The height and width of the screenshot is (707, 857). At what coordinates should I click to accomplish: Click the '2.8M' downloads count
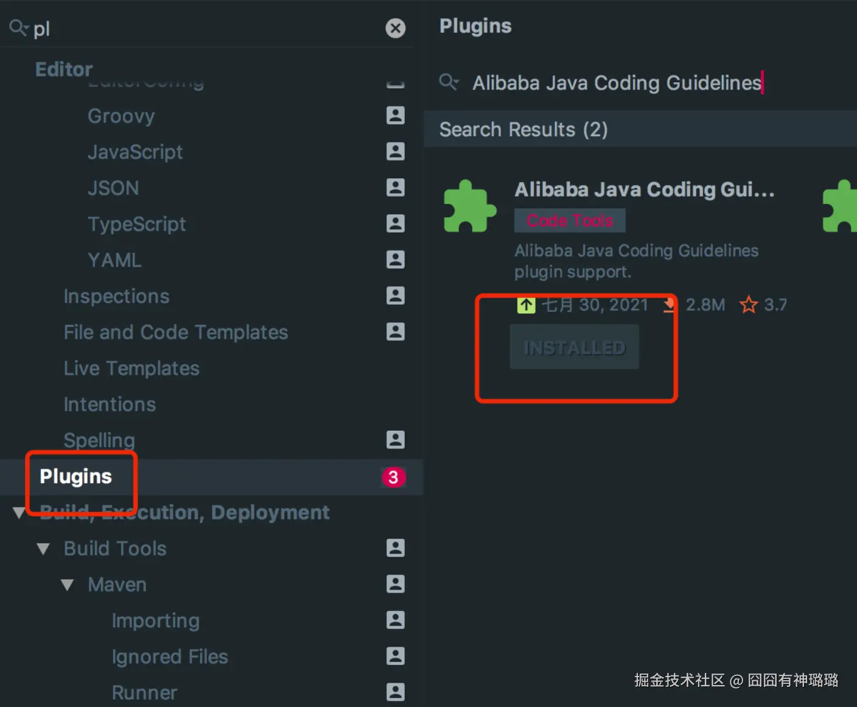tap(705, 305)
